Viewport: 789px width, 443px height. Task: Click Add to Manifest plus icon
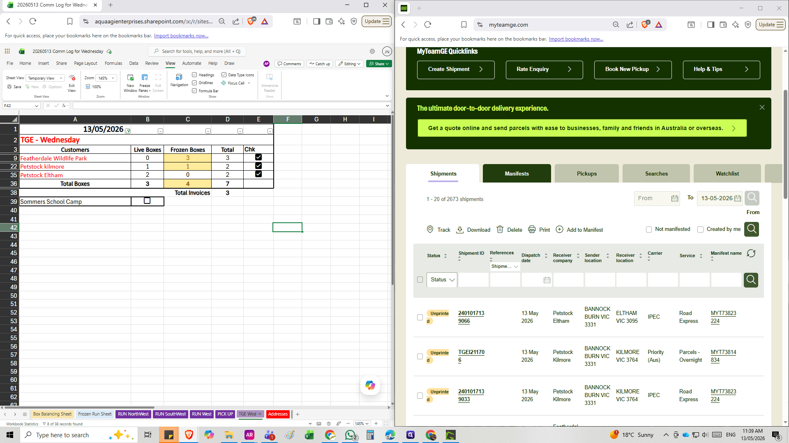point(559,229)
